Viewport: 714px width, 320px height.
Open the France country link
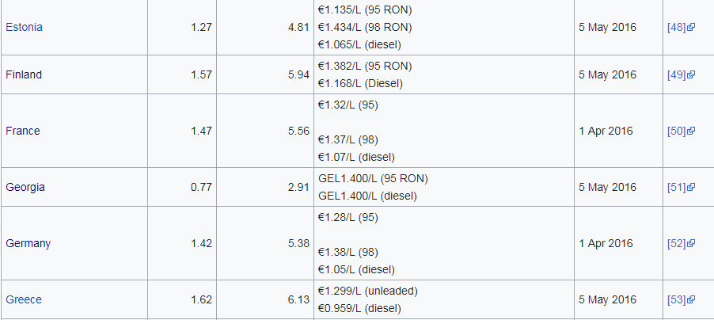[x=23, y=131]
